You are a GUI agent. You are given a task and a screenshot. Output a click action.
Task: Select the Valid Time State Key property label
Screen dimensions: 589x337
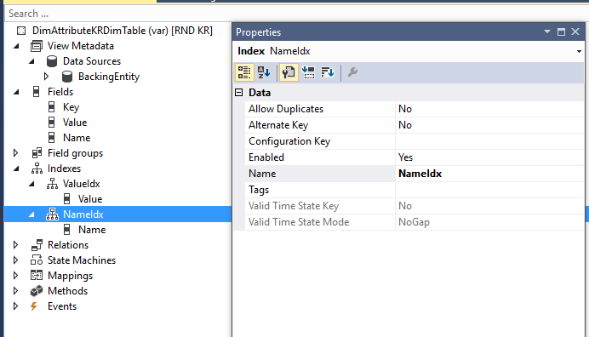coord(294,206)
